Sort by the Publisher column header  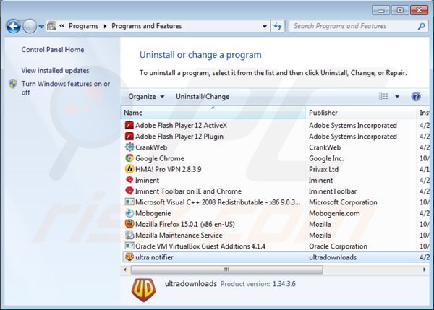point(361,113)
